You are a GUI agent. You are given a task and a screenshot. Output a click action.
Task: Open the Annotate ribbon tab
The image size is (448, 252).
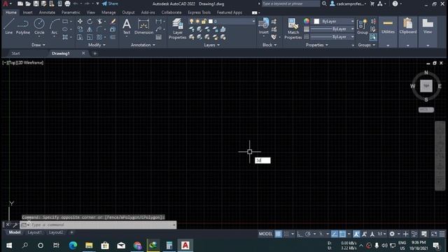pos(47,13)
